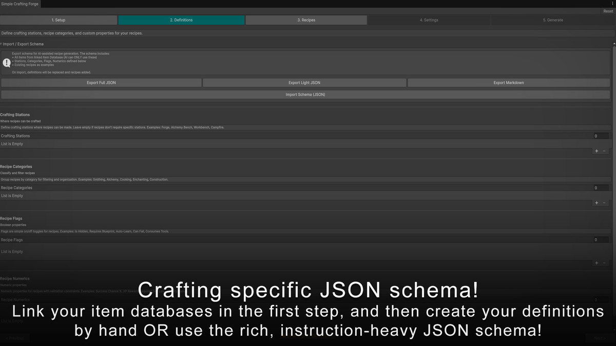This screenshot has width=616, height=346.
Task: Click the Reset button at the top right
Action: pos(608,11)
